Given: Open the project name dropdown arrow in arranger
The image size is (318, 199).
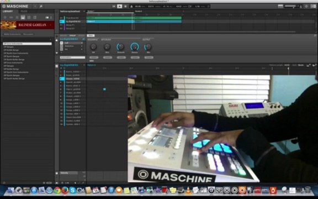Looking at the screenshot, I should coord(84,12).
